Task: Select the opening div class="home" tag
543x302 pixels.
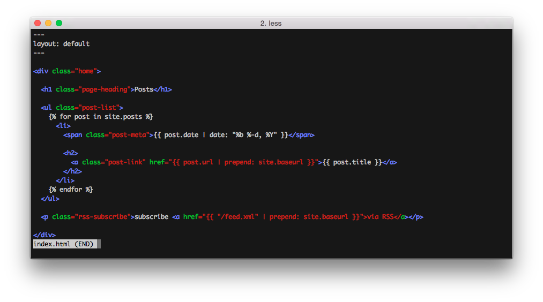Action: pyautogui.click(x=67, y=71)
